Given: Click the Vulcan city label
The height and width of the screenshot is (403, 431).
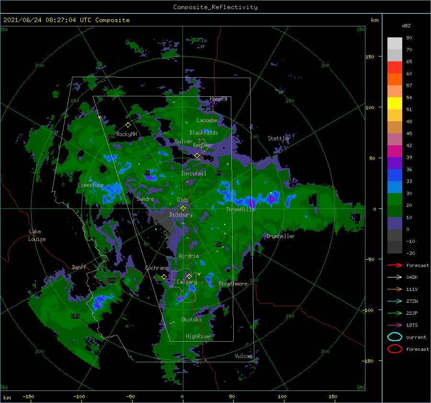Looking at the screenshot, I should [243, 356].
